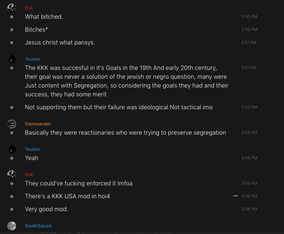
Task: Click the DeathSquad username
Action: tap(38, 226)
